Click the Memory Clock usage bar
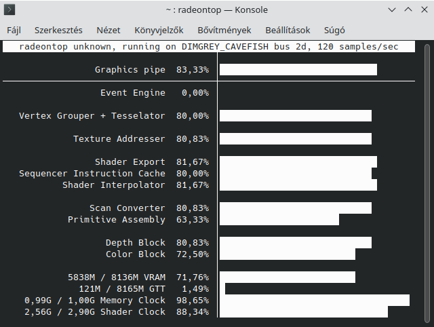434x327 pixels. [314, 300]
